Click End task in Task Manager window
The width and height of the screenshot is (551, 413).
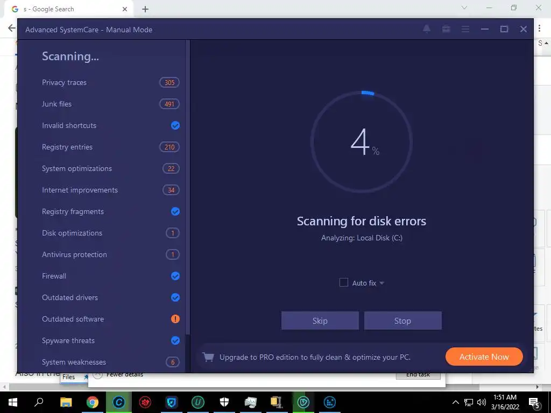(418, 375)
